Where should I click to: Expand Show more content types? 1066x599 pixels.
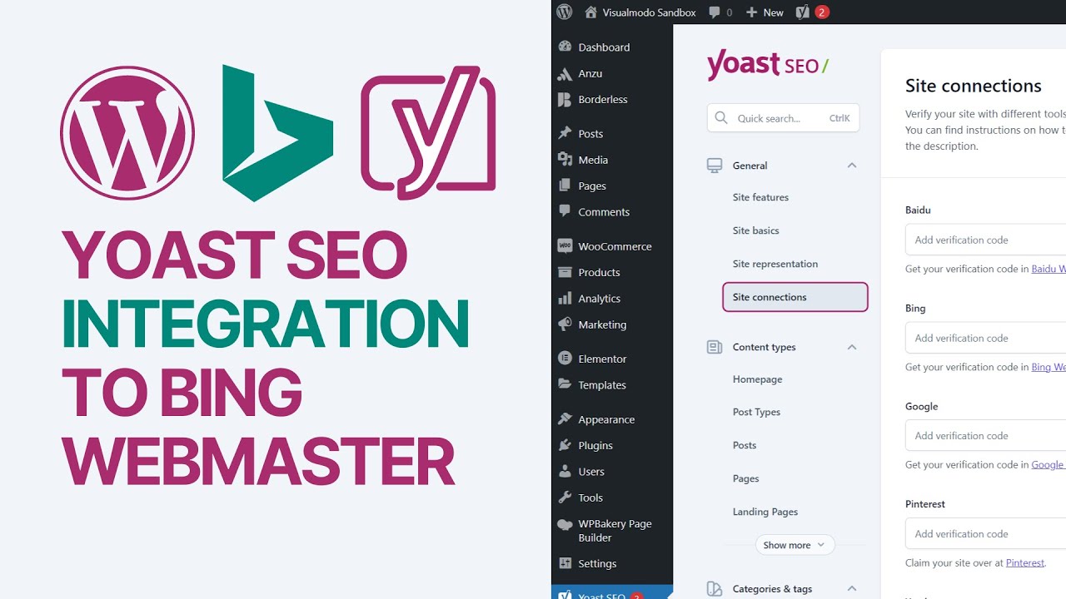[x=795, y=545]
